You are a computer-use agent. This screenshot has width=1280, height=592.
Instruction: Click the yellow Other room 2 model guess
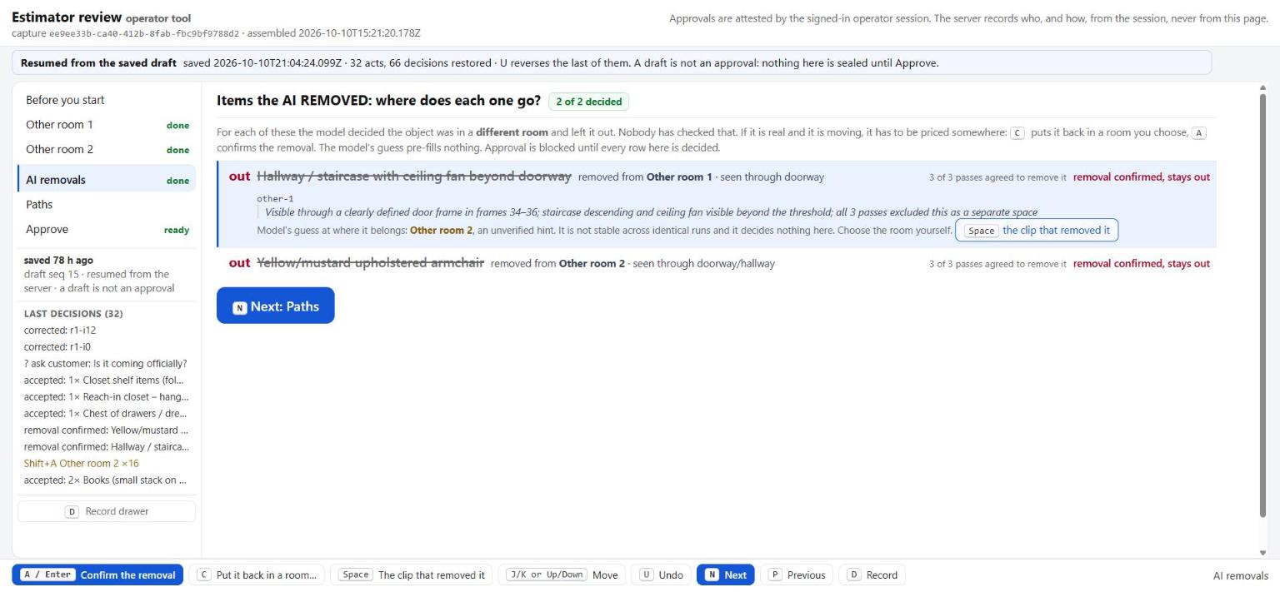coord(441,231)
